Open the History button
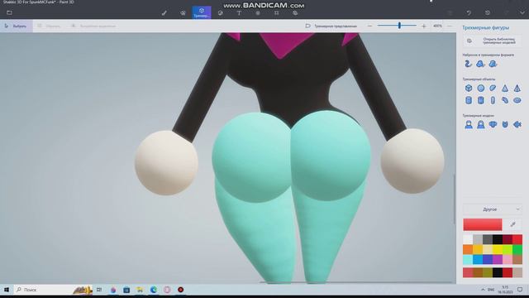Screen dimensions: 529x298 pos(488,13)
